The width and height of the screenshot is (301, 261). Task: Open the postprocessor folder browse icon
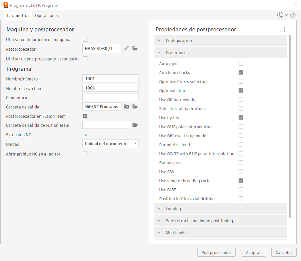click(x=135, y=49)
